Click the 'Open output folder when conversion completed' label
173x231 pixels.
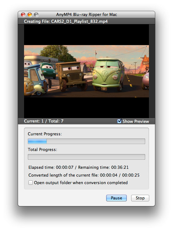(81, 183)
